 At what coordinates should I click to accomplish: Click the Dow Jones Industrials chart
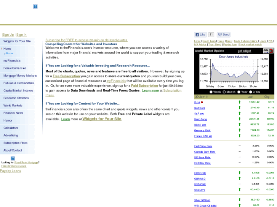[x=234, y=71]
